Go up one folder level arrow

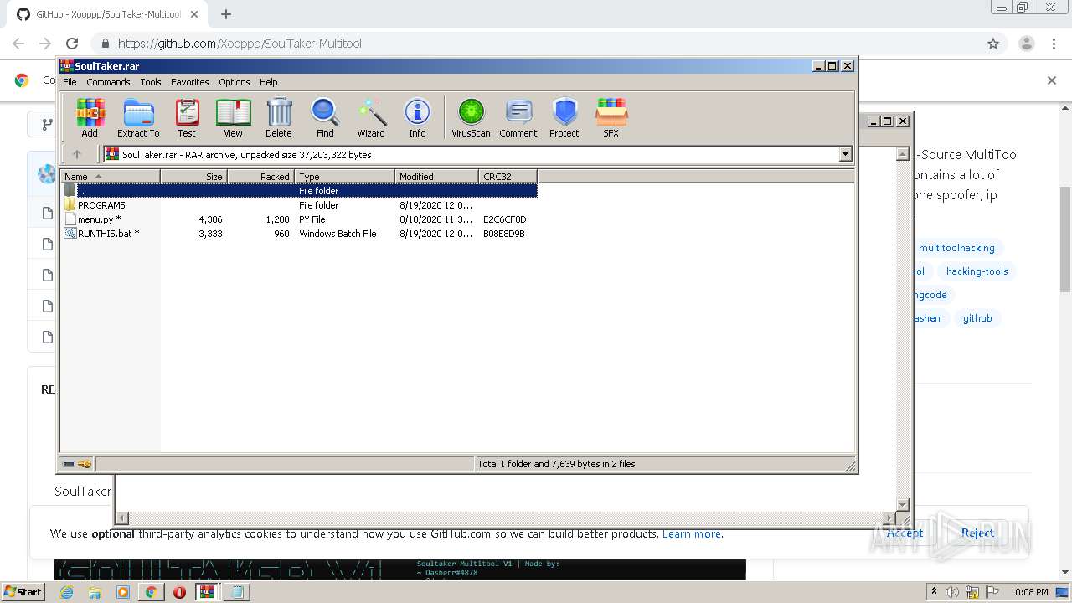pos(77,154)
